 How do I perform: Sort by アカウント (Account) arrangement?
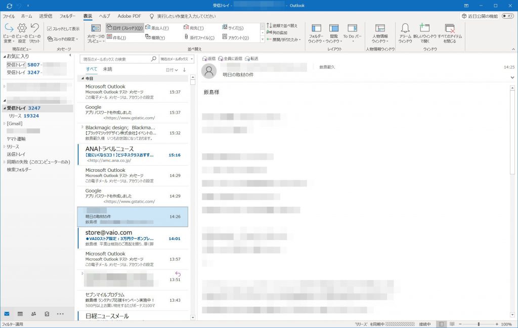(236, 37)
